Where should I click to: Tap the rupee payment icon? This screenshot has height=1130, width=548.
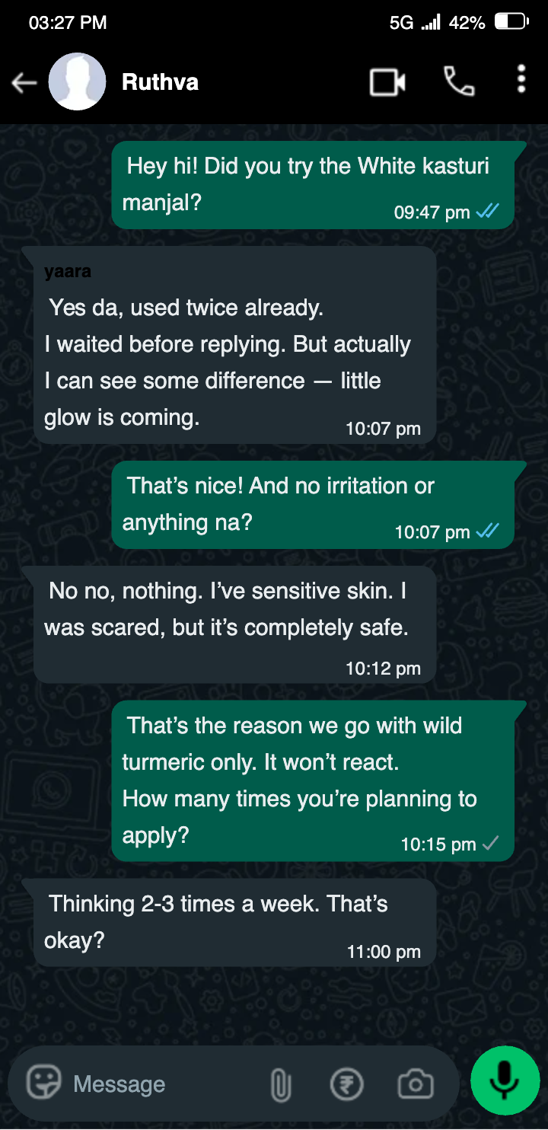[346, 1084]
